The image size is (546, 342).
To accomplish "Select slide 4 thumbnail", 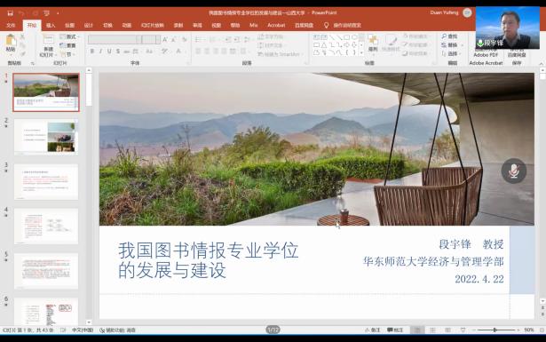I will [x=46, y=226].
